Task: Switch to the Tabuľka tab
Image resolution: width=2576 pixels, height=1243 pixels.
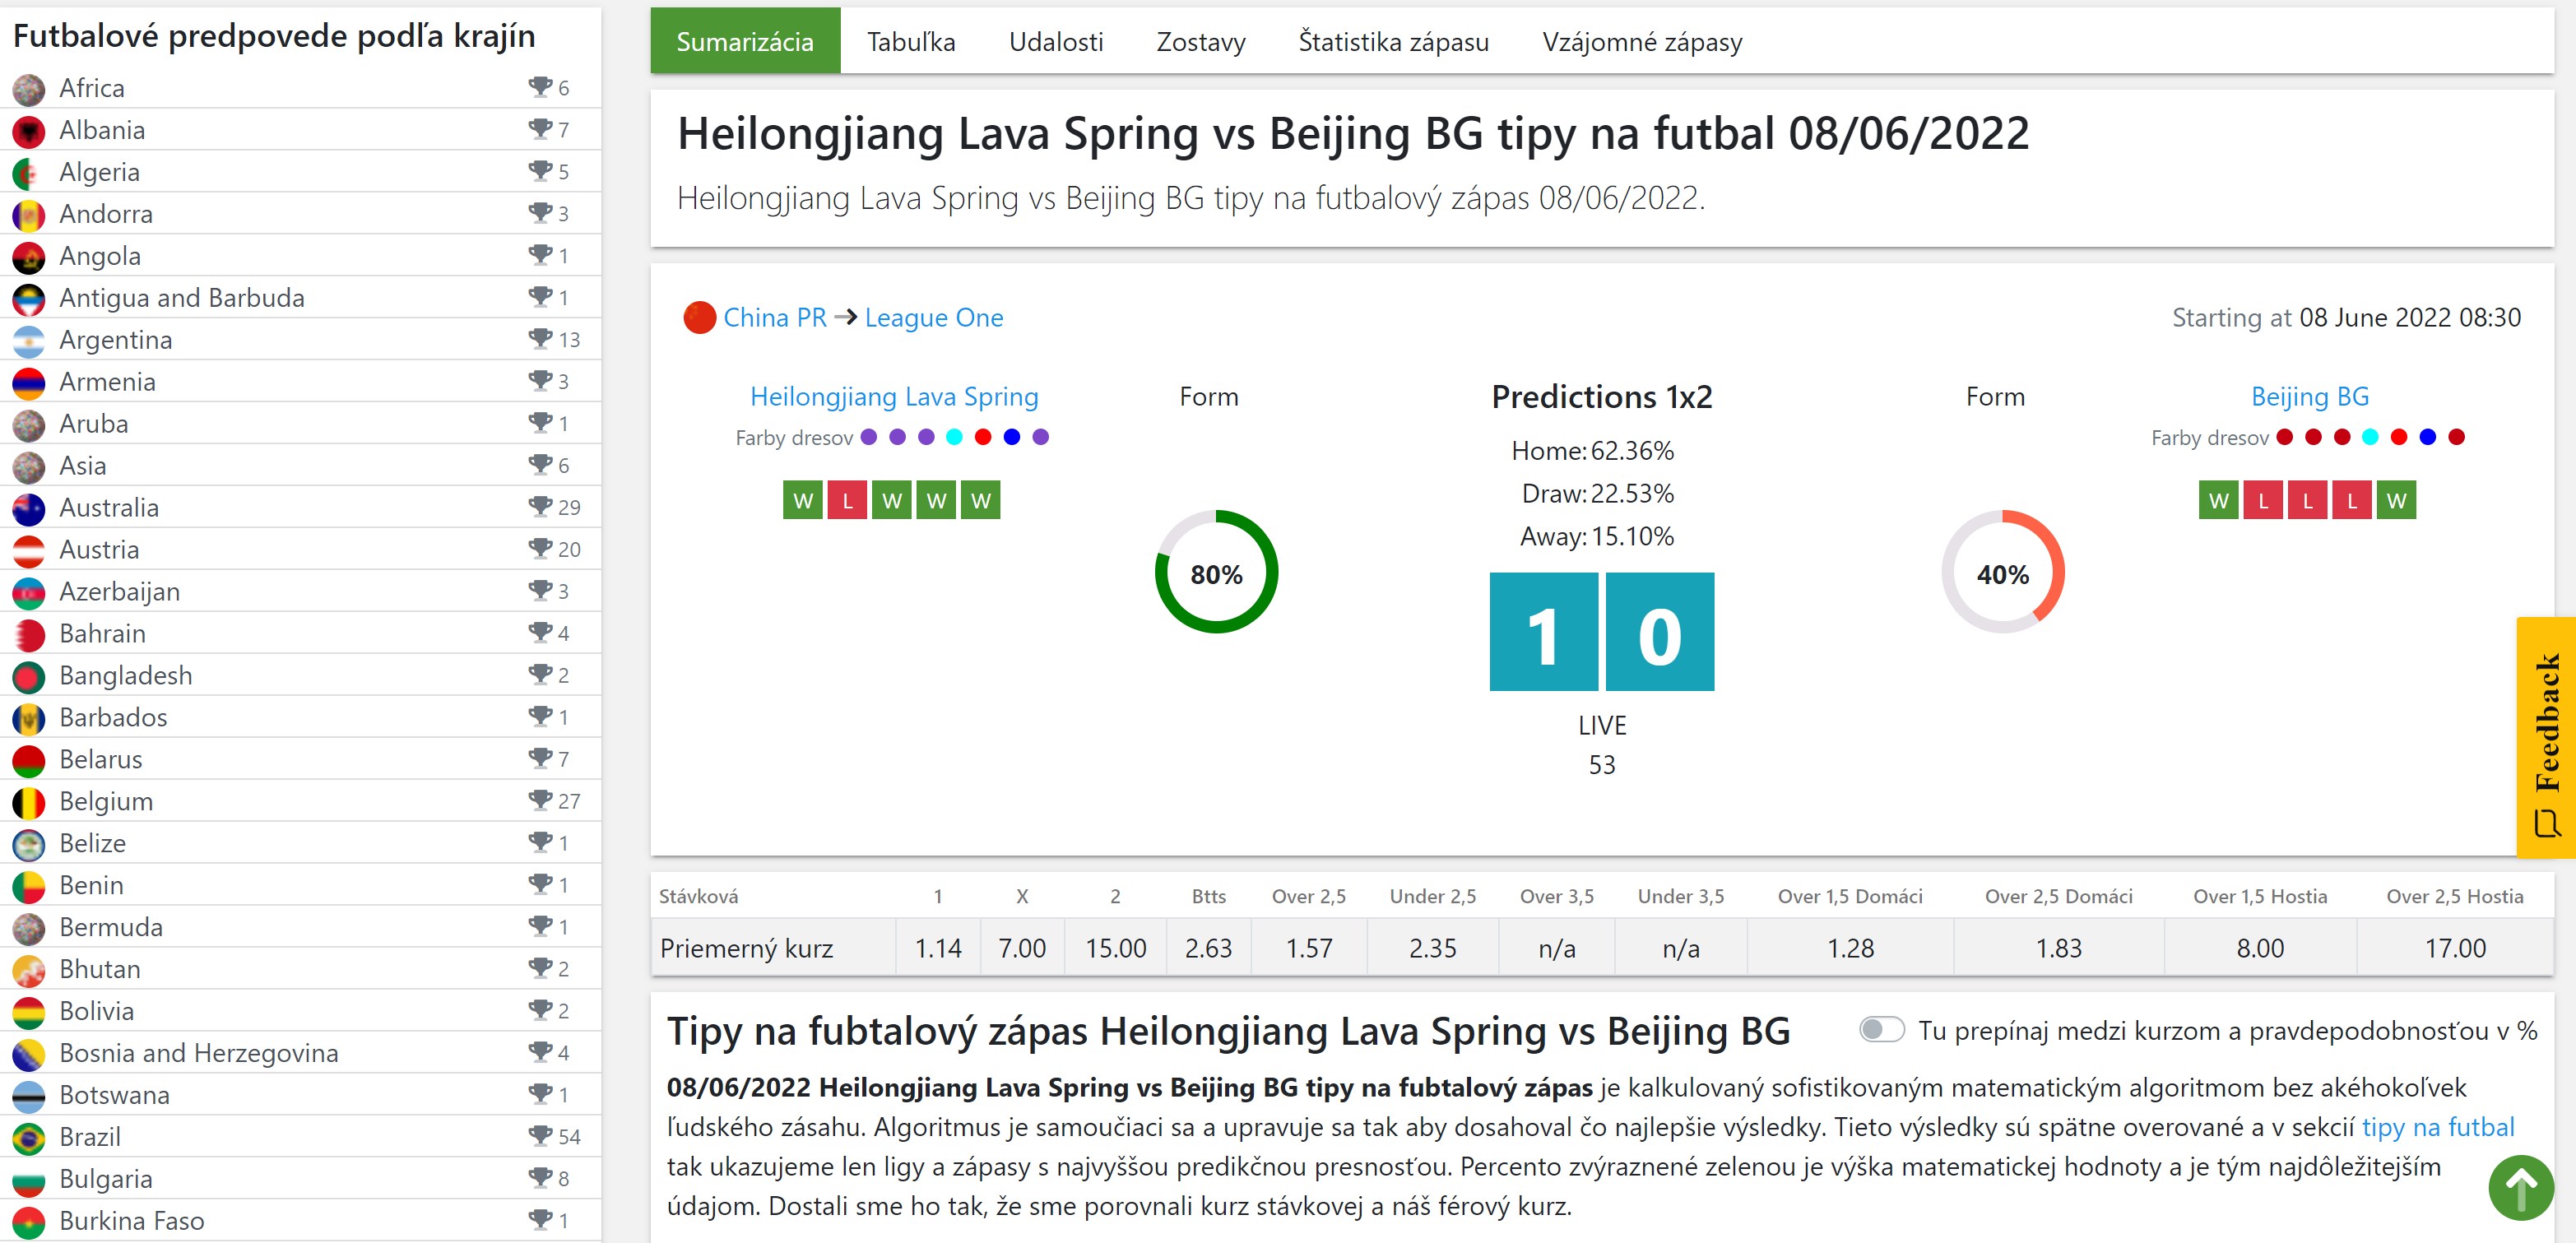Action: click(x=910, y=42)
